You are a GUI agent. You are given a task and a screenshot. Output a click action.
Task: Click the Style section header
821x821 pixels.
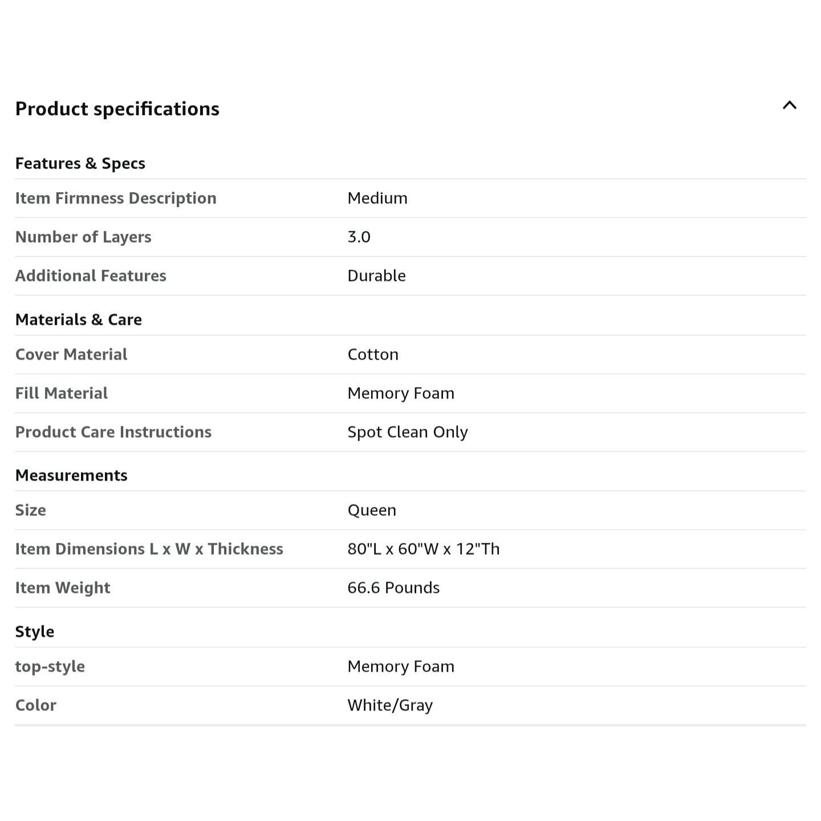35,632
